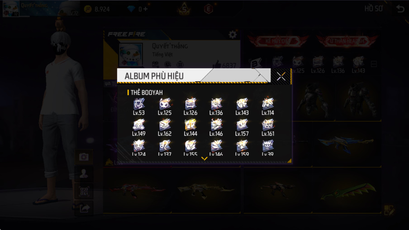Choose the Lv.161 Booyah badge
This screenshot has height=230, width=409.
pyautogui.click(x=268, y=127)
